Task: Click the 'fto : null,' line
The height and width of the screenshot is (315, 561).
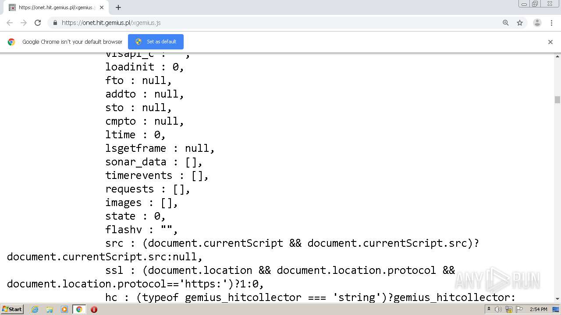Action: click(x=138, y=80)
